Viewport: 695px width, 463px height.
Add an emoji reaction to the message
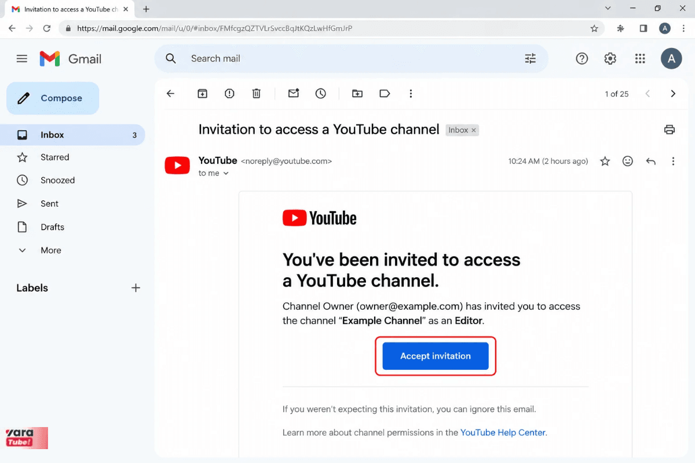628,161
